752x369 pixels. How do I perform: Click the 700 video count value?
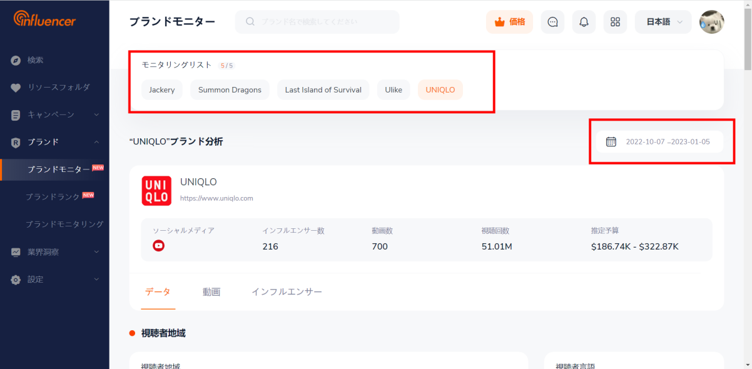pos(380,246)
